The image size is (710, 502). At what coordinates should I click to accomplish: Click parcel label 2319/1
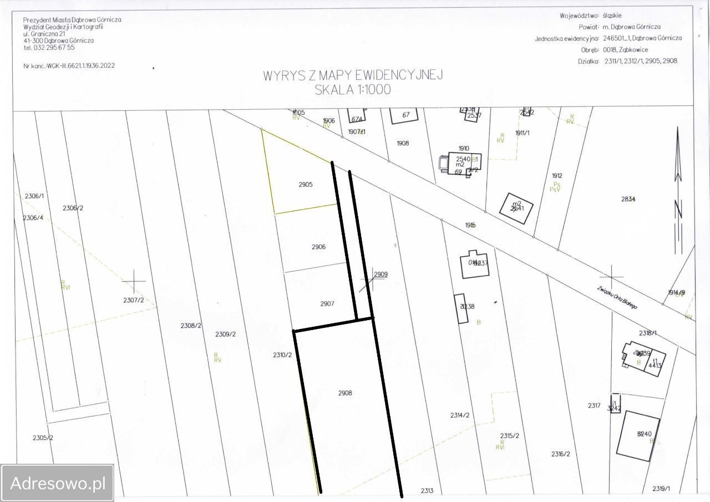pos(661,489)
